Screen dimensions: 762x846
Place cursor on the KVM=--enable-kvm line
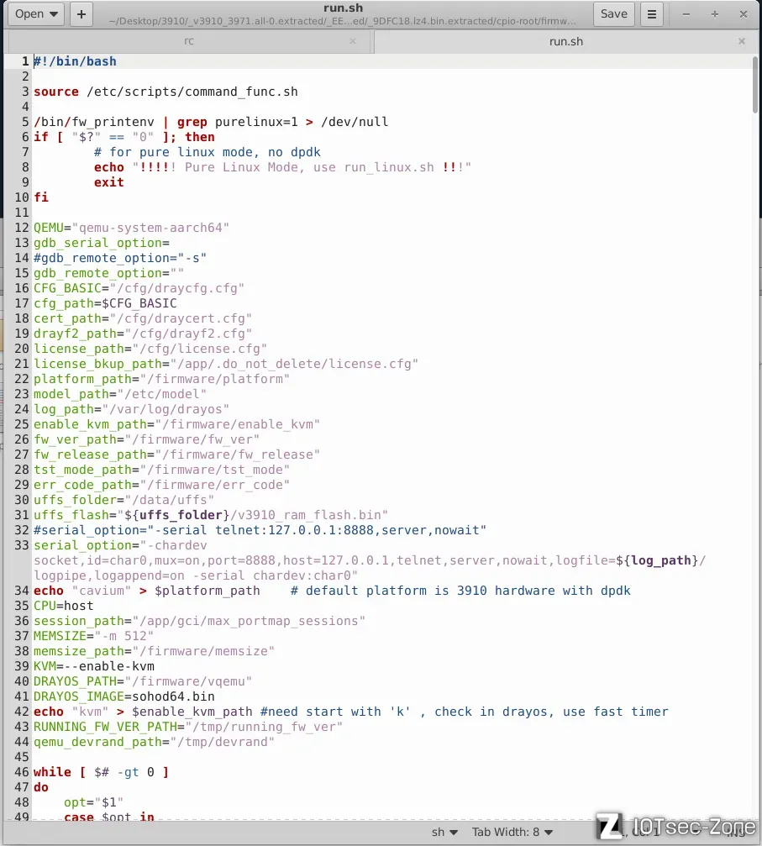(93, 666)
